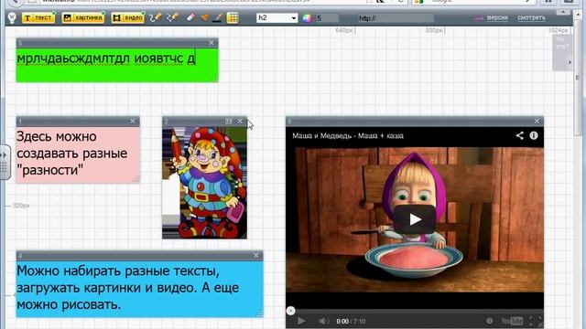Add a video with 'видео' button
The height and width of the screenshot is (329, 586).
pos(128,17)
